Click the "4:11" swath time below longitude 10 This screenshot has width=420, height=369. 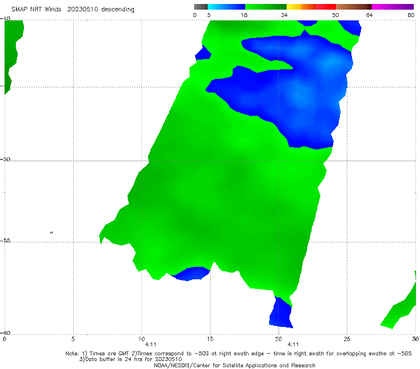point(150,345)
